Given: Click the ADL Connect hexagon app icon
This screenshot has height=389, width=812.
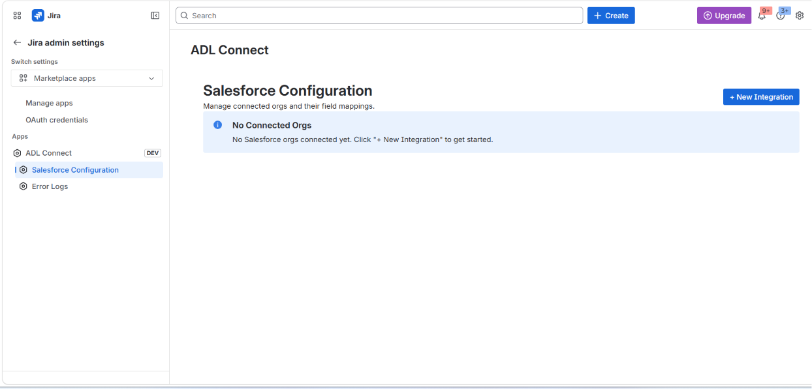Looking at the screenshot, I should point(18,153).
